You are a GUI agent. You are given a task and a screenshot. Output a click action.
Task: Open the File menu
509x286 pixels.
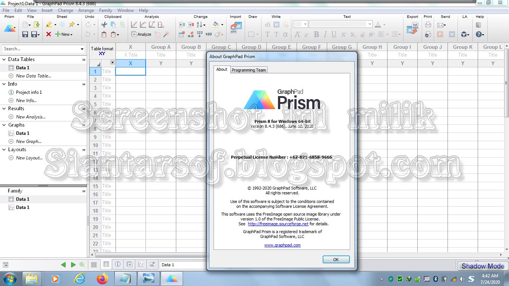(6, 10)
